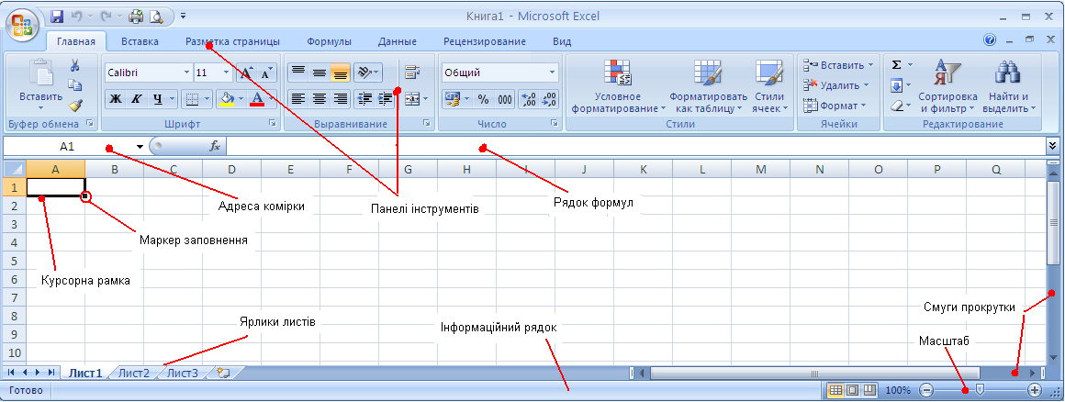This screenshot has width=1065, height=402.
Task: Toggle Italic (К) formatting
Action: pyautogui.click(x=137, y=99)
